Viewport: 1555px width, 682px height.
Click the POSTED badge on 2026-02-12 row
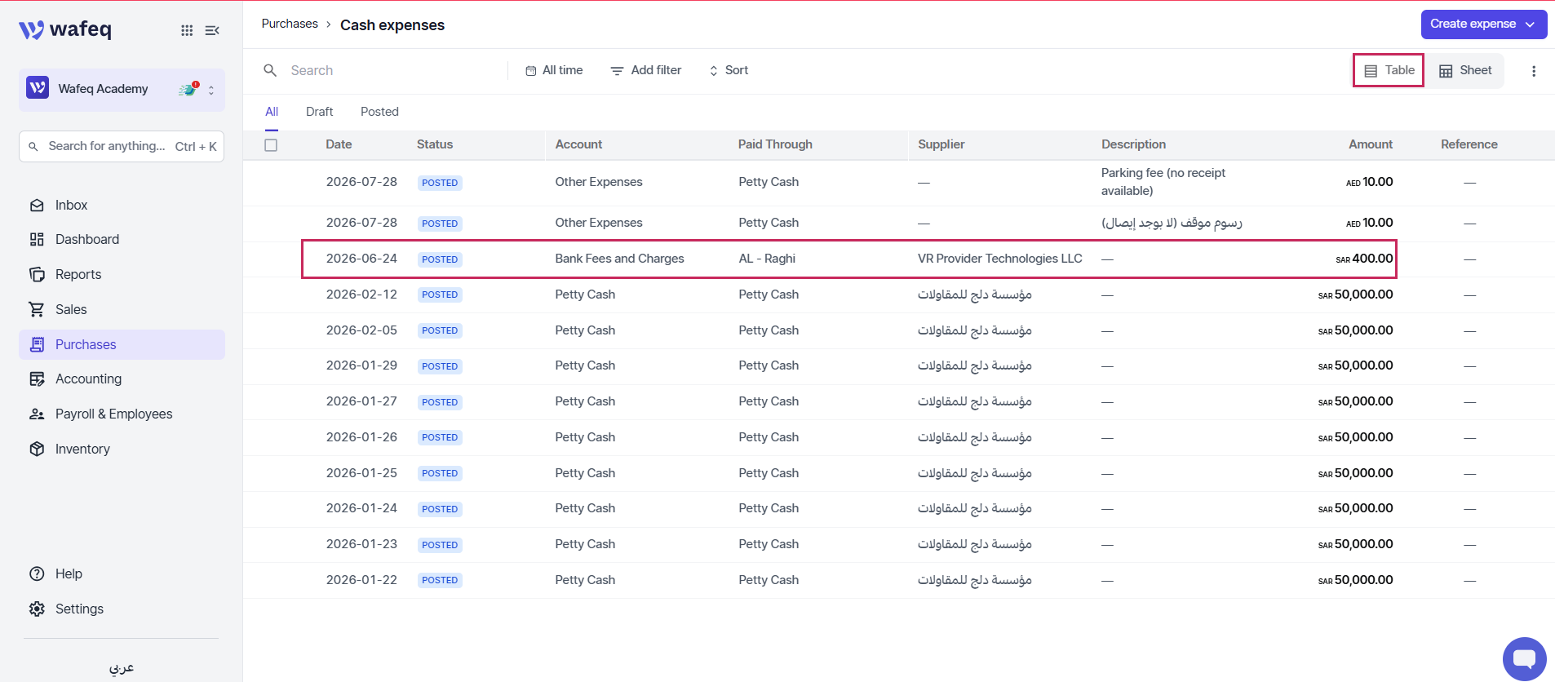(440, 295)
